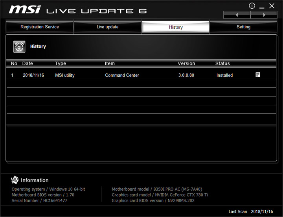This screenshot has width=283, height=217.
Task: Click the History clock icon
Action: [19, 46]
